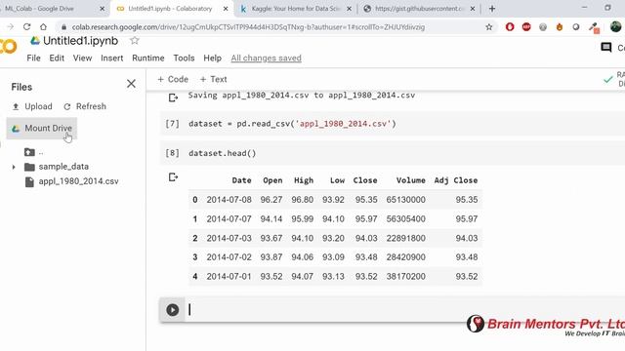This screenshot has height=351, width=625.
Task: Open the comments icon at top right
Action: click(x=606, y=48)
